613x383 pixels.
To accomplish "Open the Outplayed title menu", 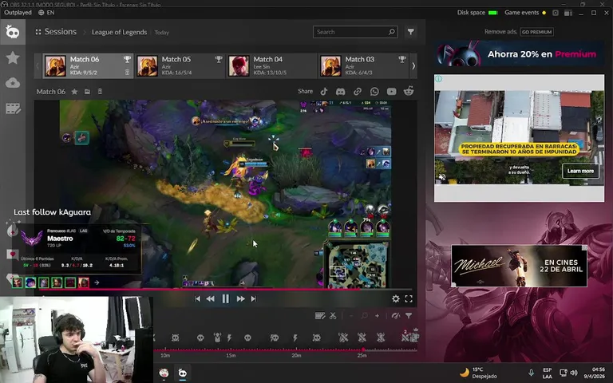I will pyautogui.click(x=18, y=13).
